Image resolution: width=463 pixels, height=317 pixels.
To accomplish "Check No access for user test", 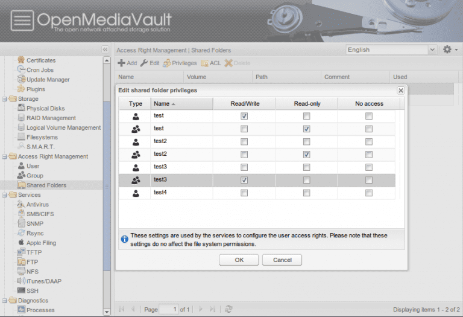I will (x=368, y=116).
